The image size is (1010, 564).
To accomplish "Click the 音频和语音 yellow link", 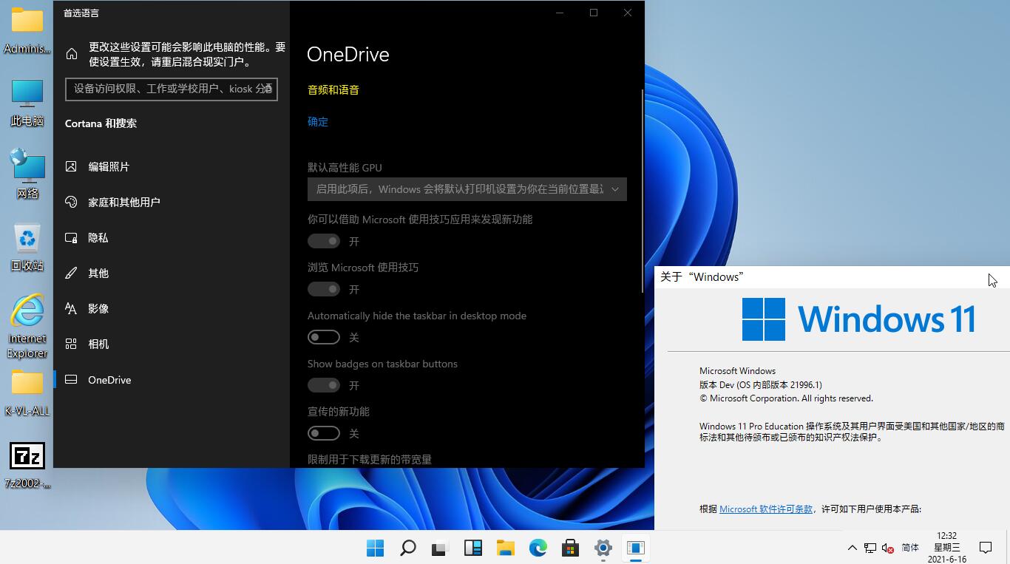I will [333, 89].
